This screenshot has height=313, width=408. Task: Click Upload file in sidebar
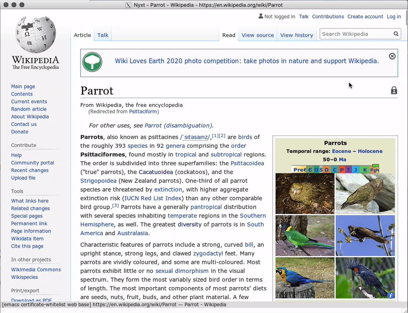coord(23,178)
